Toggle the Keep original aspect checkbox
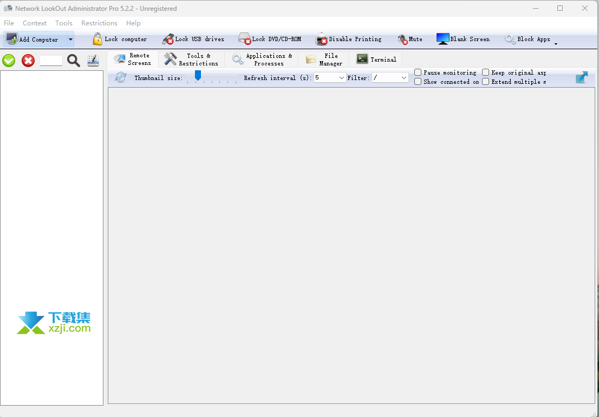599x417 pixels. tap(486, 72)
